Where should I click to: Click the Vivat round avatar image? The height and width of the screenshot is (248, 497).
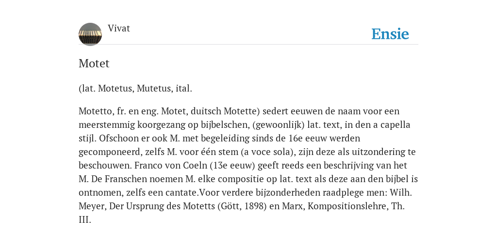(x=90, y=34)
